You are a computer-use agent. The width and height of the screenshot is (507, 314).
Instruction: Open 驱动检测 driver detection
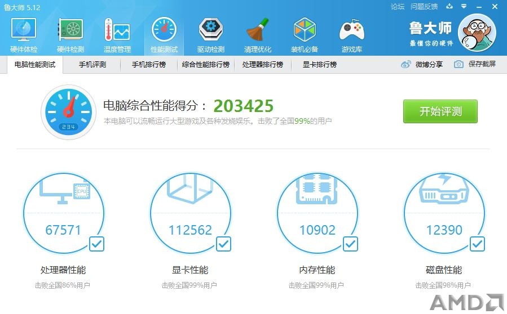[211, 35]
